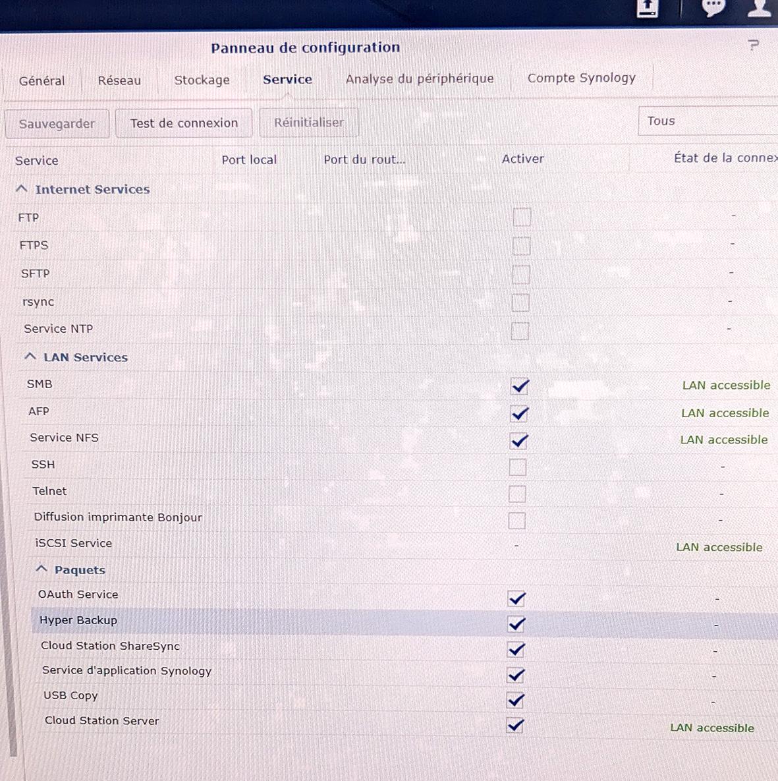Select the Service NTP row label
The width and height of the screenshot is (778, 781).
pos(58,329)
